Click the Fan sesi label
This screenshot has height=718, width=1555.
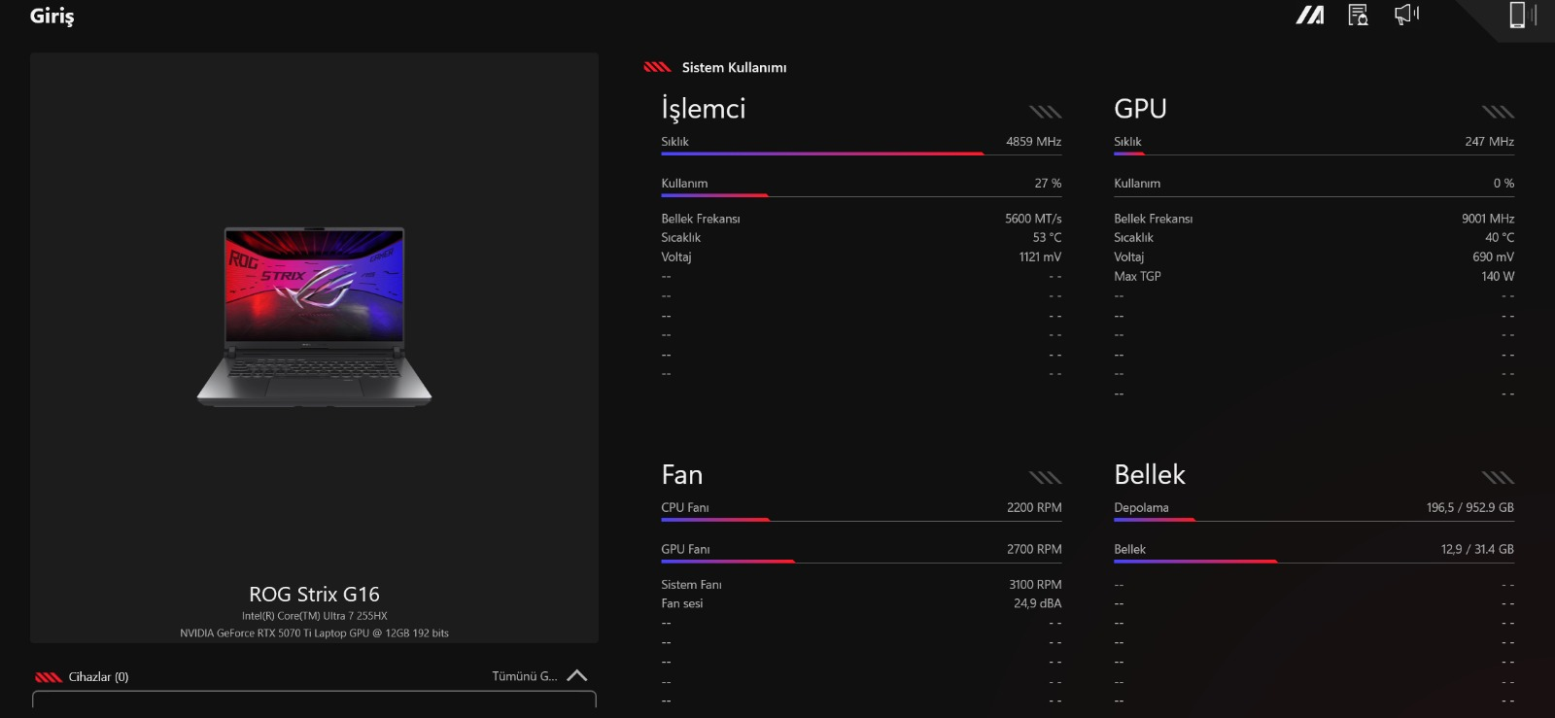point(681,603)
